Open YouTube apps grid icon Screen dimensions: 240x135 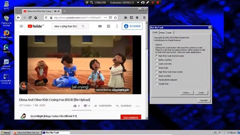(108, 26)
